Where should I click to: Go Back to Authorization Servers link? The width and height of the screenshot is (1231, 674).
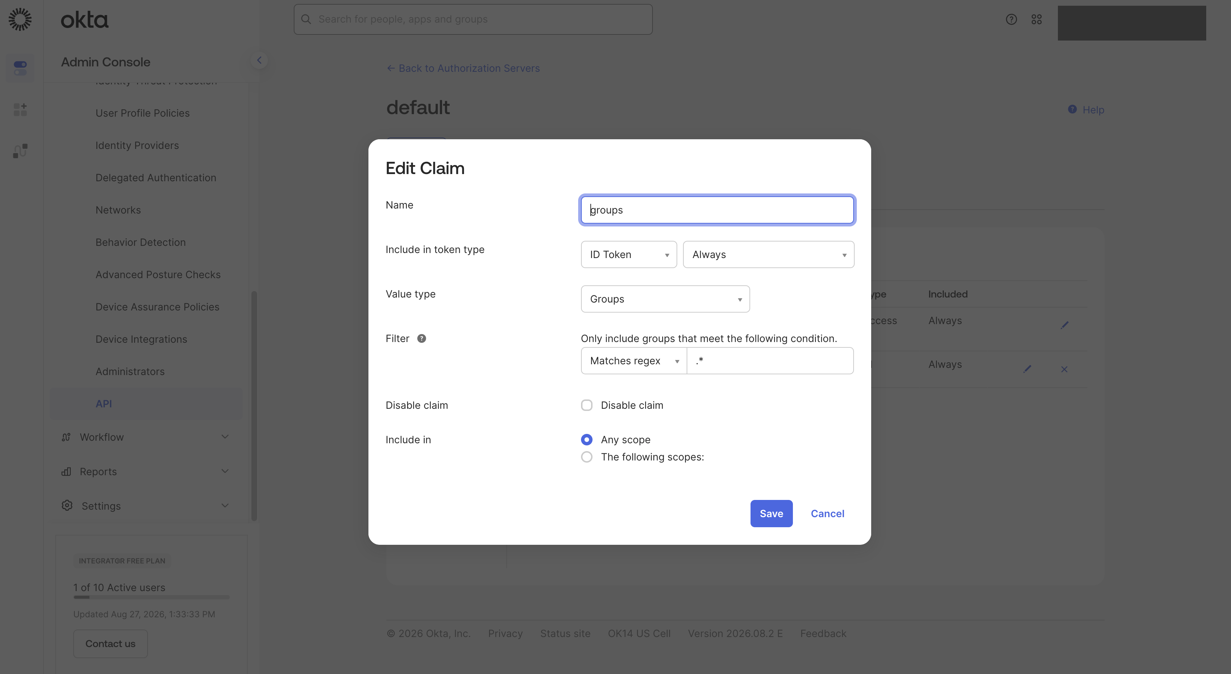tap(463, 68)
